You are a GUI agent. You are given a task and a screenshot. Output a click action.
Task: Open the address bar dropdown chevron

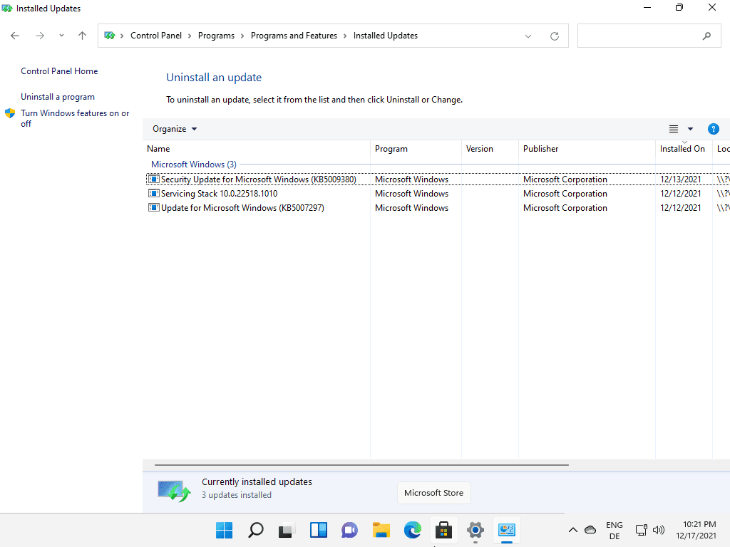528,36
